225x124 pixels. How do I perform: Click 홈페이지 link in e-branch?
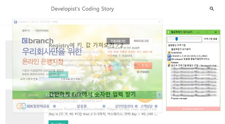(x=26, y=31)
